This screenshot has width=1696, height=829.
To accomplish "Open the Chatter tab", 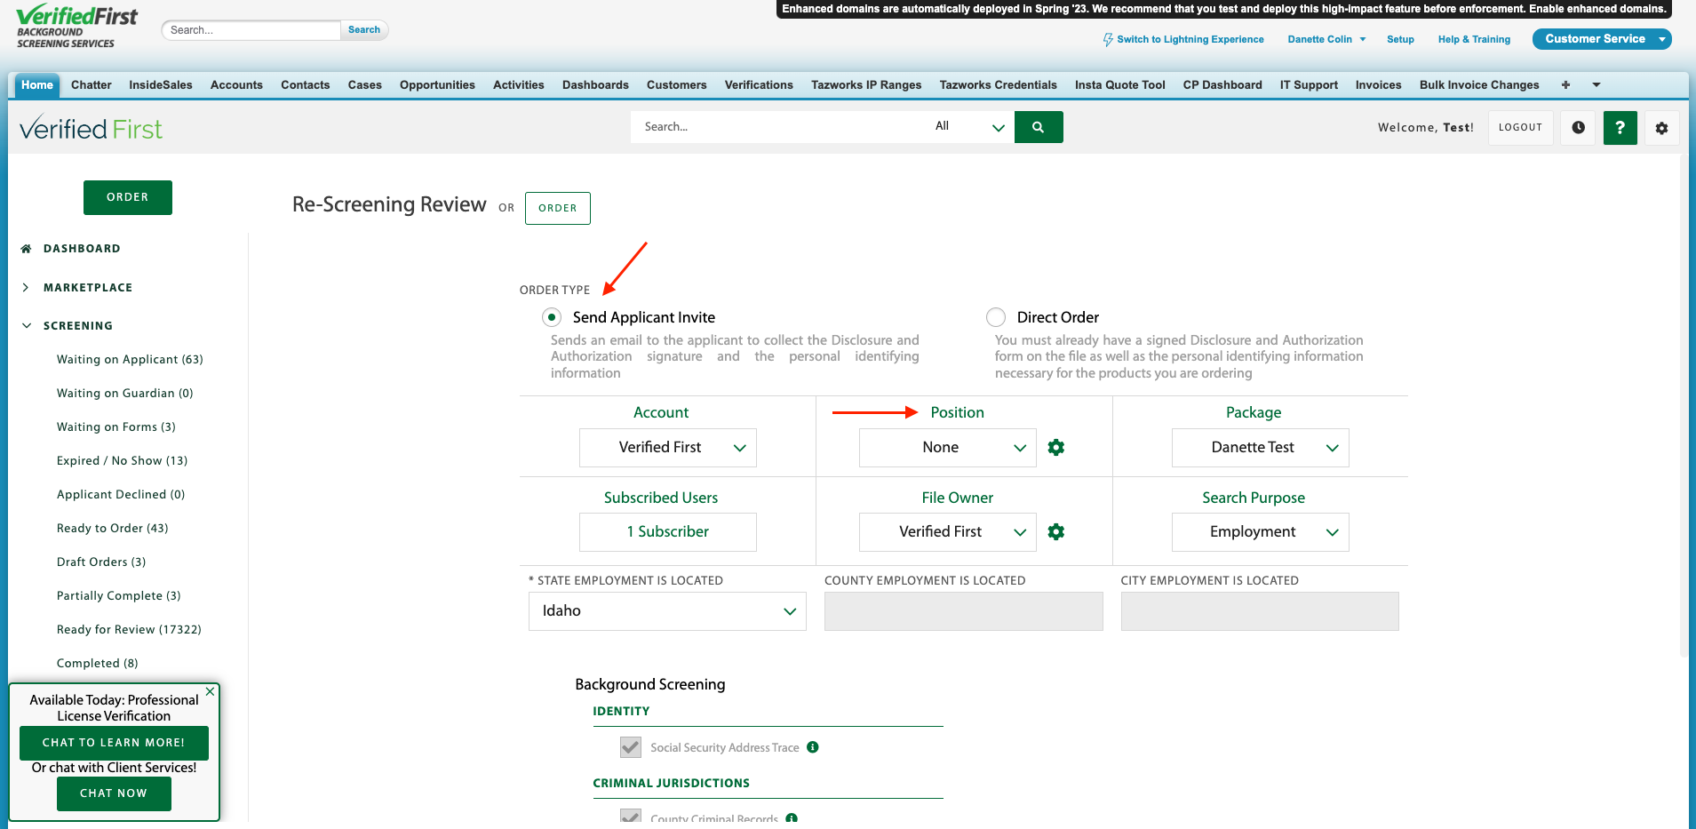I will pyautogui.click(x=92, y=85).
